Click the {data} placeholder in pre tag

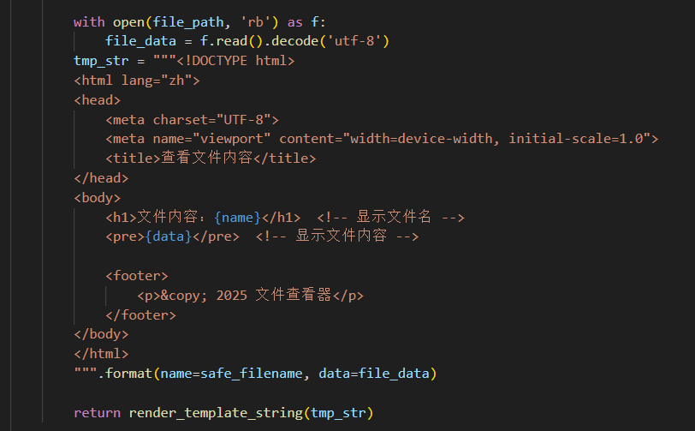point(168,236)
